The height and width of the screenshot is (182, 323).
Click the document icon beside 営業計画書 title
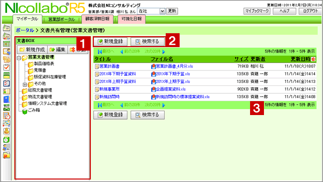97,66
